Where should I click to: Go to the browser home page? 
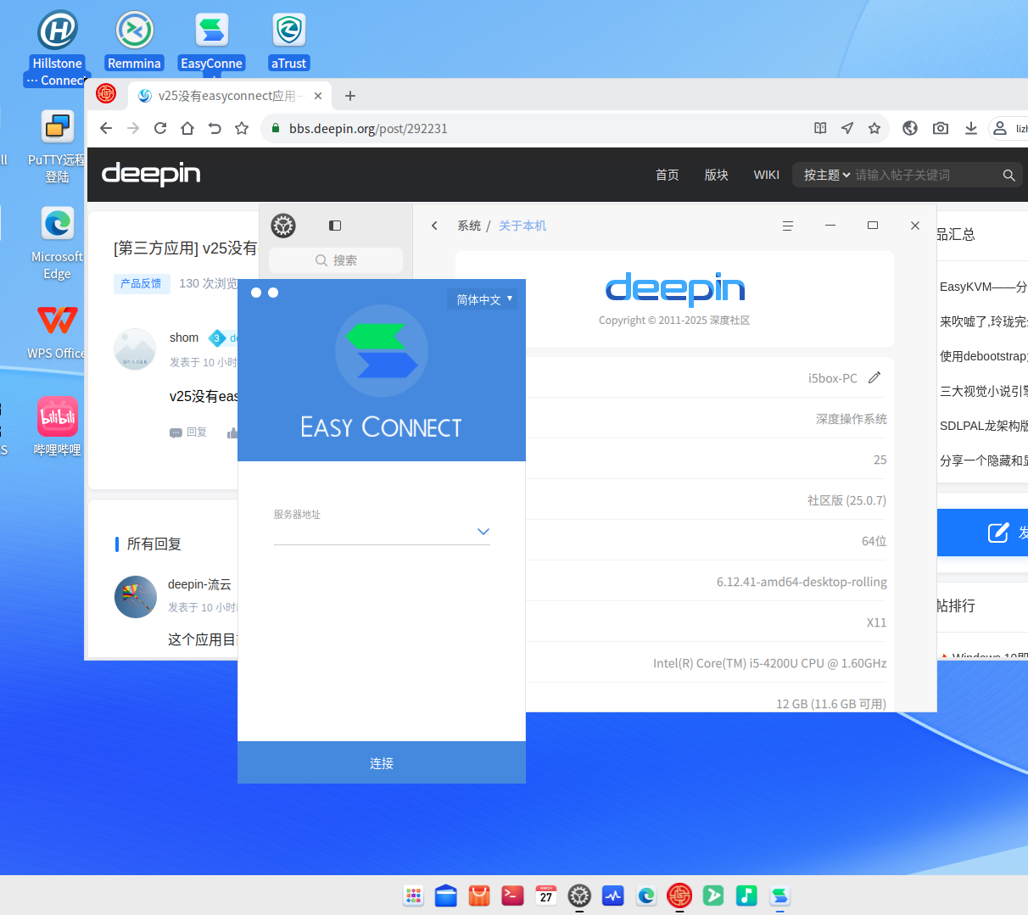coord(187,128)
